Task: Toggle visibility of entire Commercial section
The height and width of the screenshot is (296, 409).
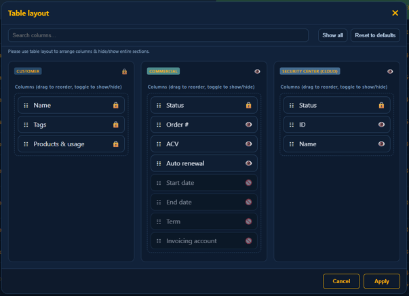Action: coord(257,71)
